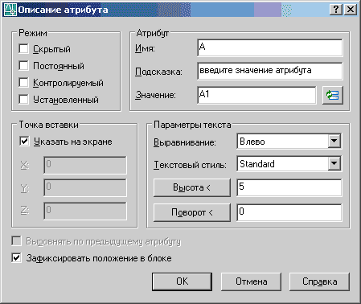Confirm with the OK button
Image resolution: width=361 pixels, height=304 pixels.
click(182, 281)
